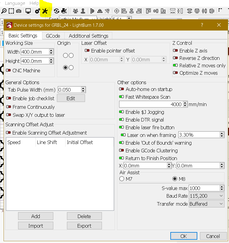The width and height of the screenshot is (229, 243).
Task: Open Device Settings wrench icon
Action: pyautogui.click(x=45, y=11)
